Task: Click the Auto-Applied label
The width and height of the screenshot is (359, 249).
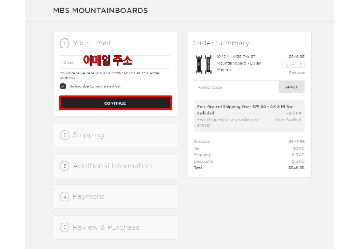Action: [x=288, y=120]
